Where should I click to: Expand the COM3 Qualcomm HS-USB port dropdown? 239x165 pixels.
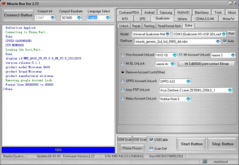tap(224, 34)
